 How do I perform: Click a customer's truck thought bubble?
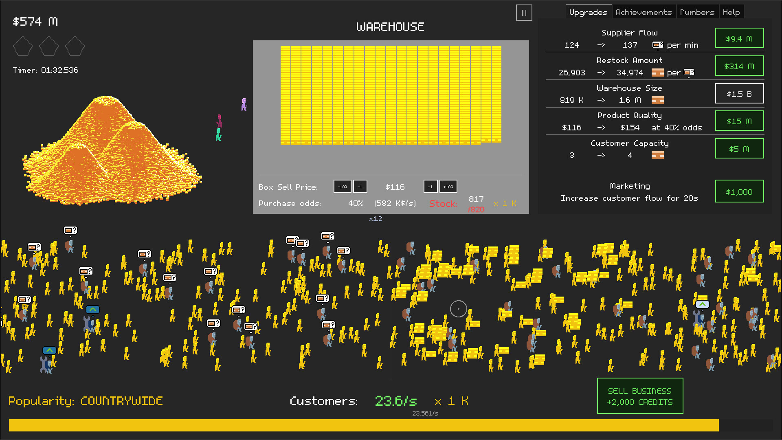pos(70,230)
